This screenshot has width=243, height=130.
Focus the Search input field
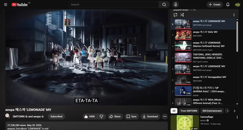[x=114, y=5]
